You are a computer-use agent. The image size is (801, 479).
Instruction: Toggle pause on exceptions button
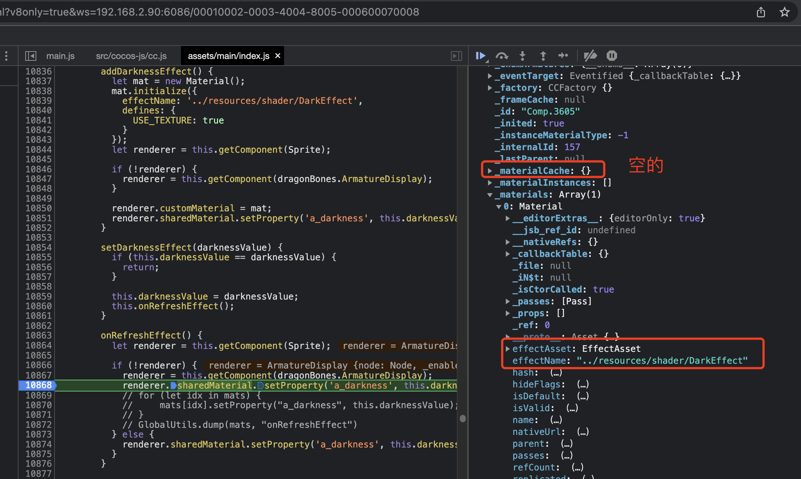click(x=612, y=56)
